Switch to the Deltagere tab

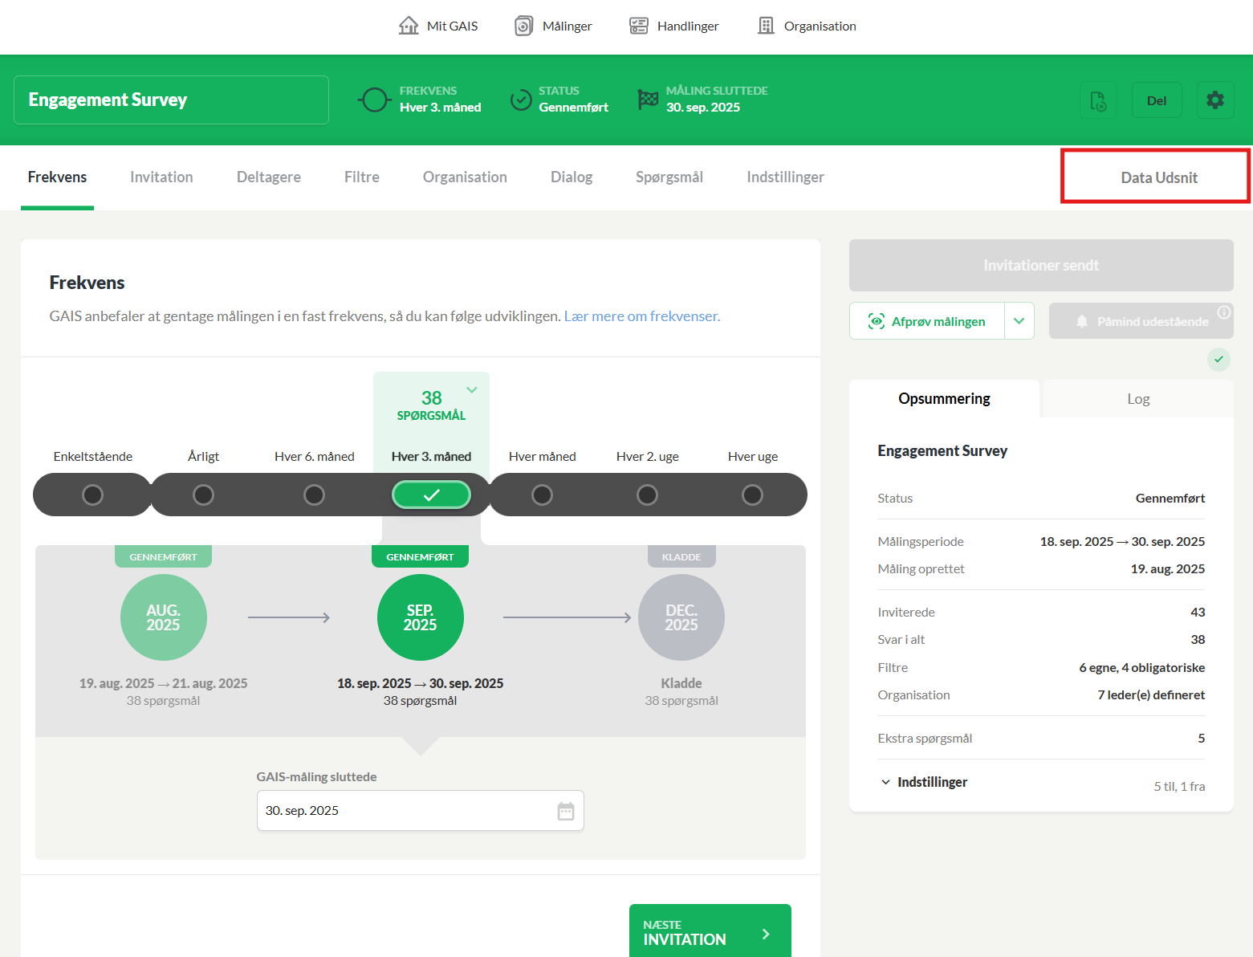click(x=269, y=177)
